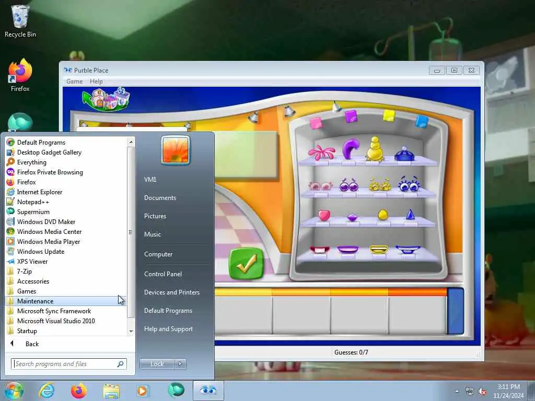Select the pink color swatch
This screenshot has height=401, width=535.
pos(316,123)
